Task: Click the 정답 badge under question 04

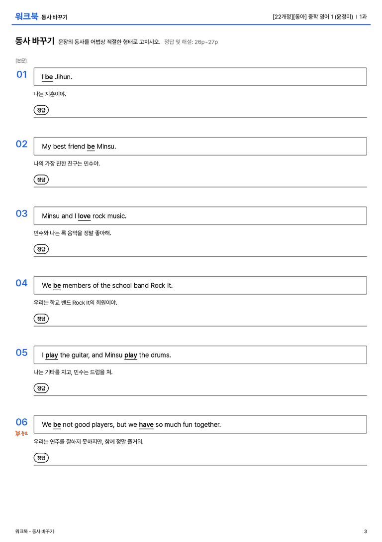Action: coord(41,319)
